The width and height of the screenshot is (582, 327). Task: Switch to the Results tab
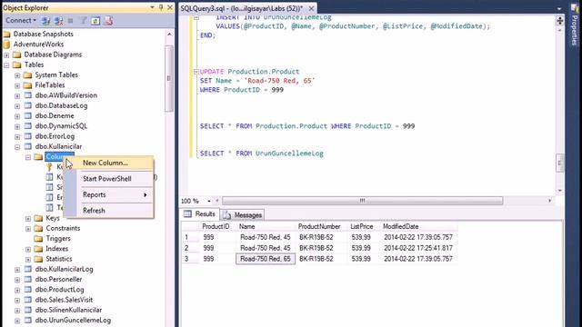(200, 214)
